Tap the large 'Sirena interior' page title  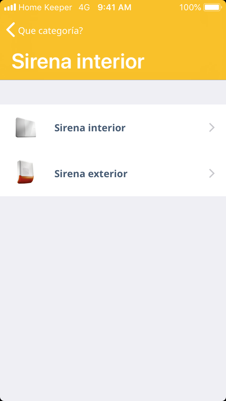tap(78, 61)
